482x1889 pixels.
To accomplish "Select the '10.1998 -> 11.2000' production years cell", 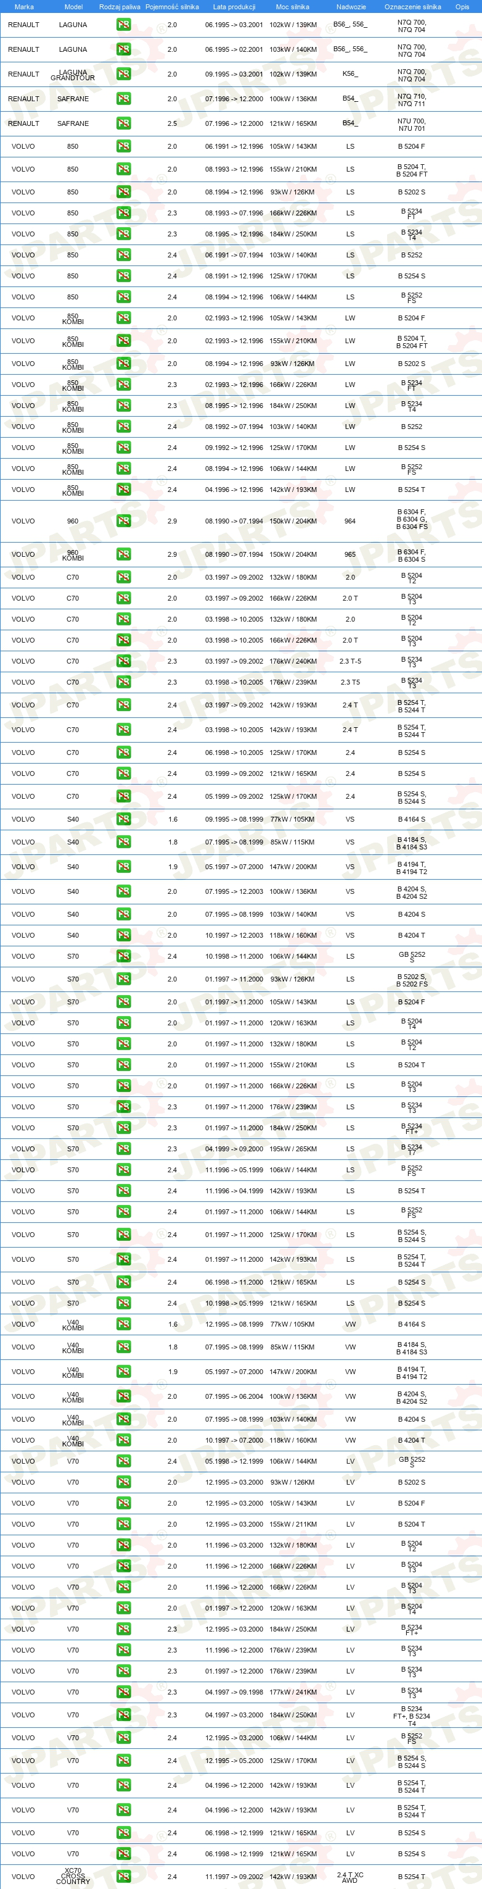I will tap(234, 956).
